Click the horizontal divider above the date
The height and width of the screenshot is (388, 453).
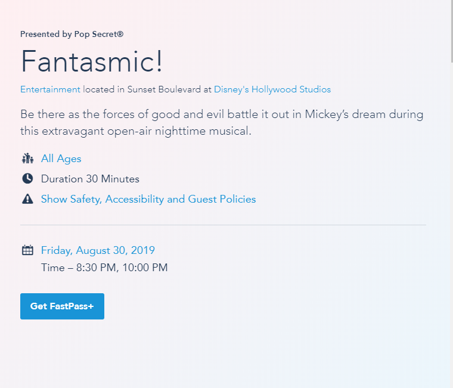click(223, 225)
